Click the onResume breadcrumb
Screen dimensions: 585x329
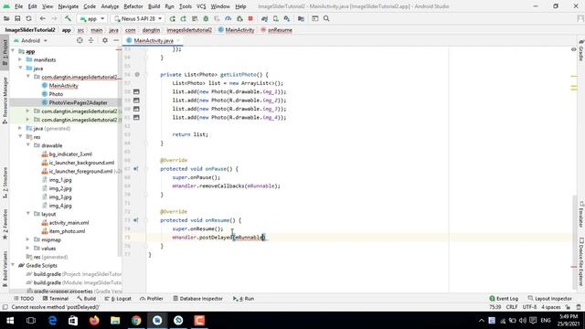click(276, 30)
